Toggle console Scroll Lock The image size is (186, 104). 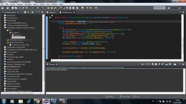point(156,64)
